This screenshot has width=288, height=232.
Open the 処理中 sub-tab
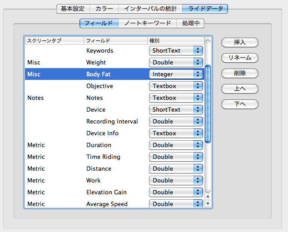[x=190, y=23]
